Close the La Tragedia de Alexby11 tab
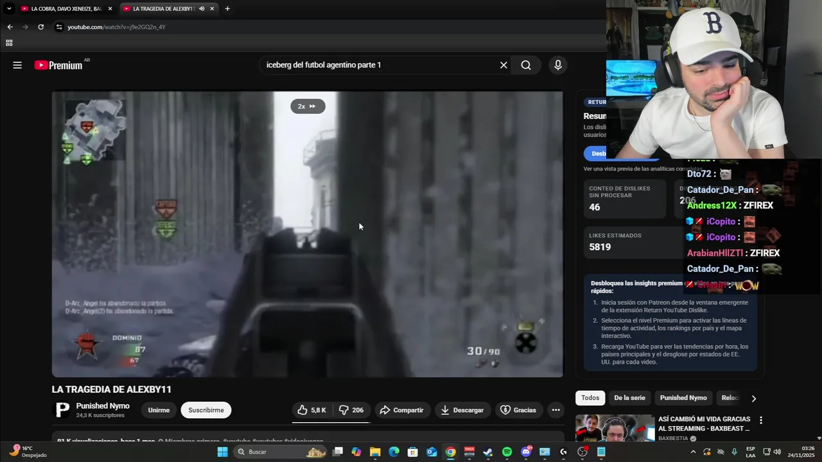 (x=212, y=8)
